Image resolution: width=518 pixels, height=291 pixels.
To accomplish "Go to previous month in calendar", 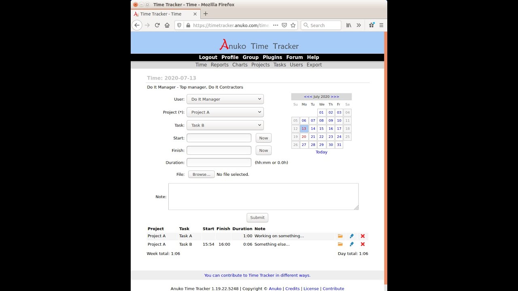I will pyautogui.click(x=308, y=97).
